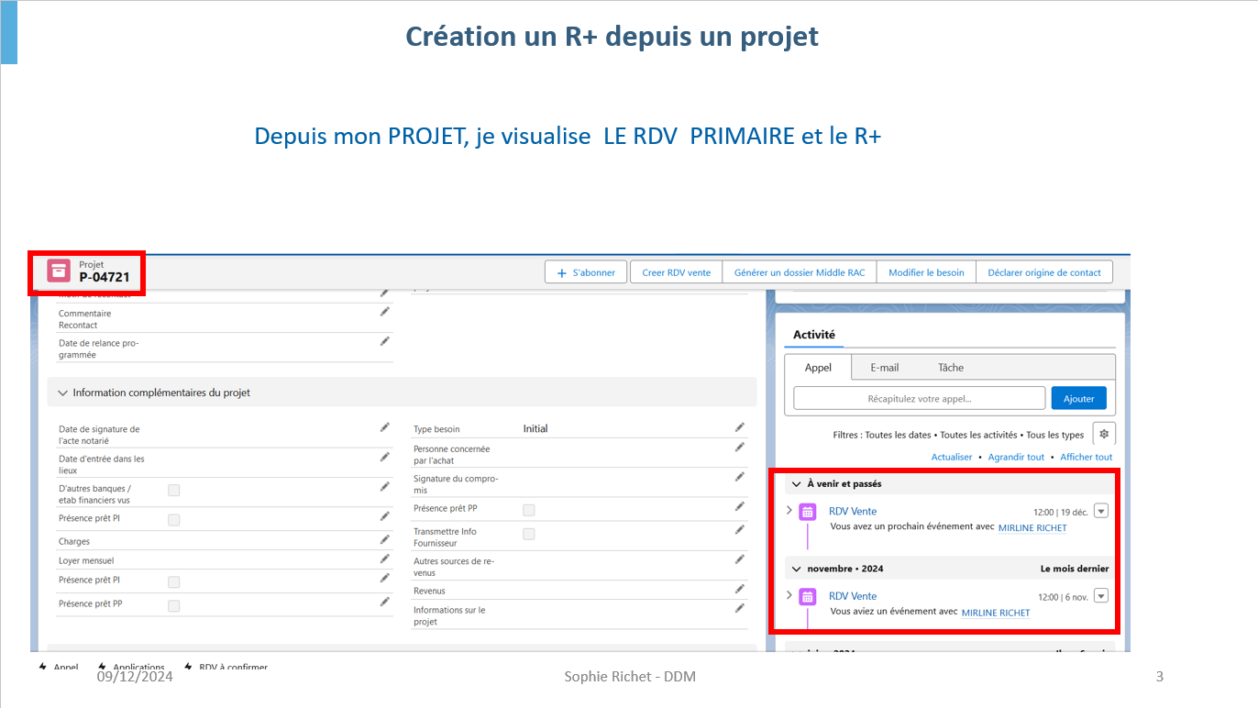Viewport: 1258px width, 708px height.
Task: Click the edit pencil for Revenus field
Action: pos(739,589)
